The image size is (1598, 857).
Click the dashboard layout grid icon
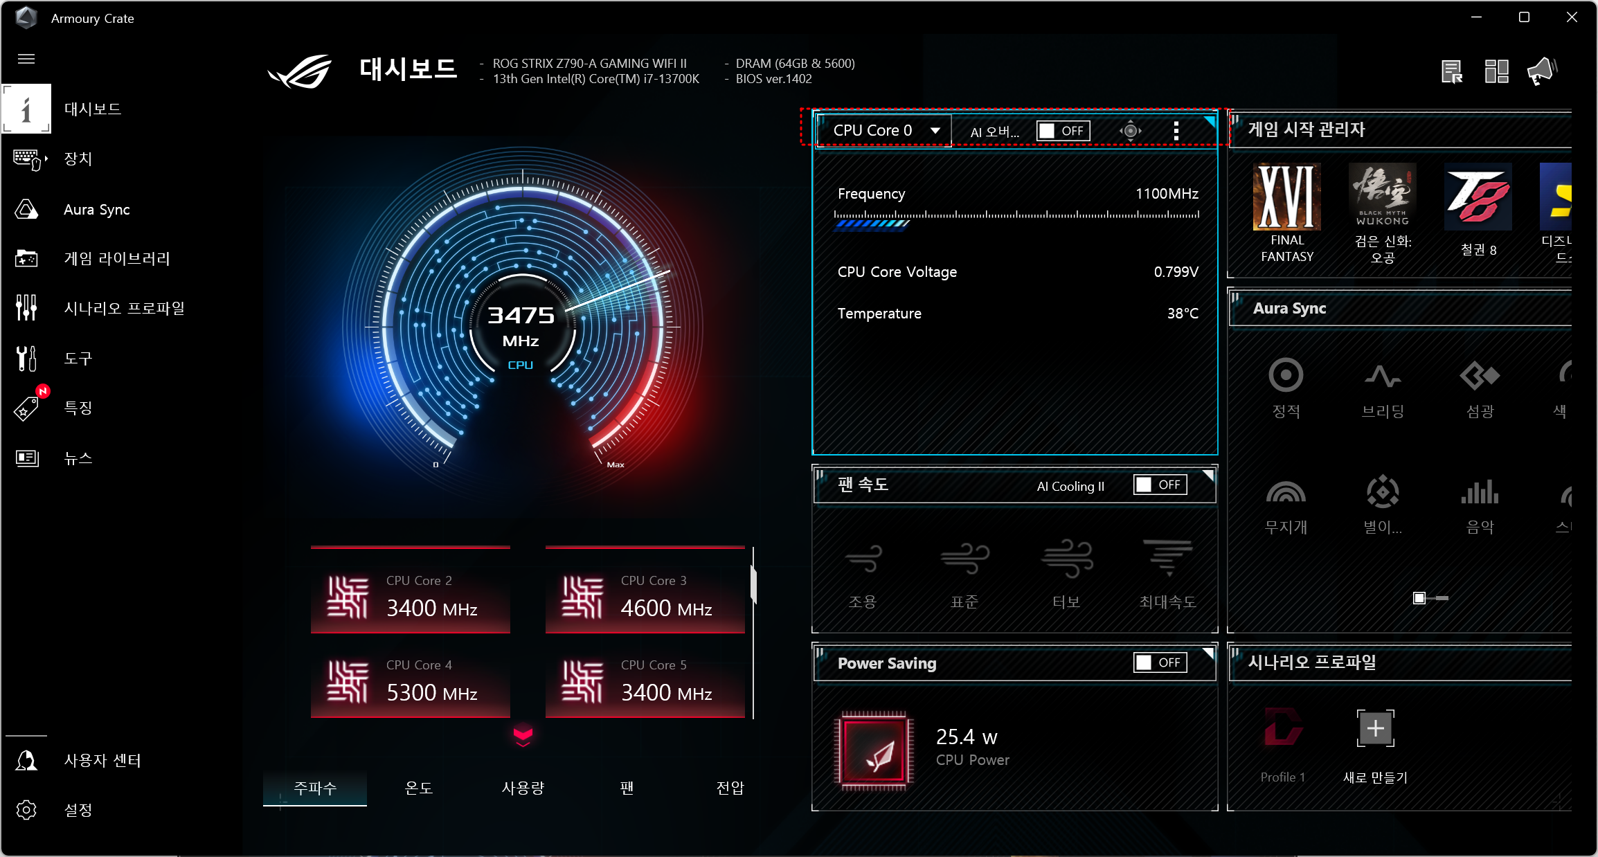[x=1496, y=71]
